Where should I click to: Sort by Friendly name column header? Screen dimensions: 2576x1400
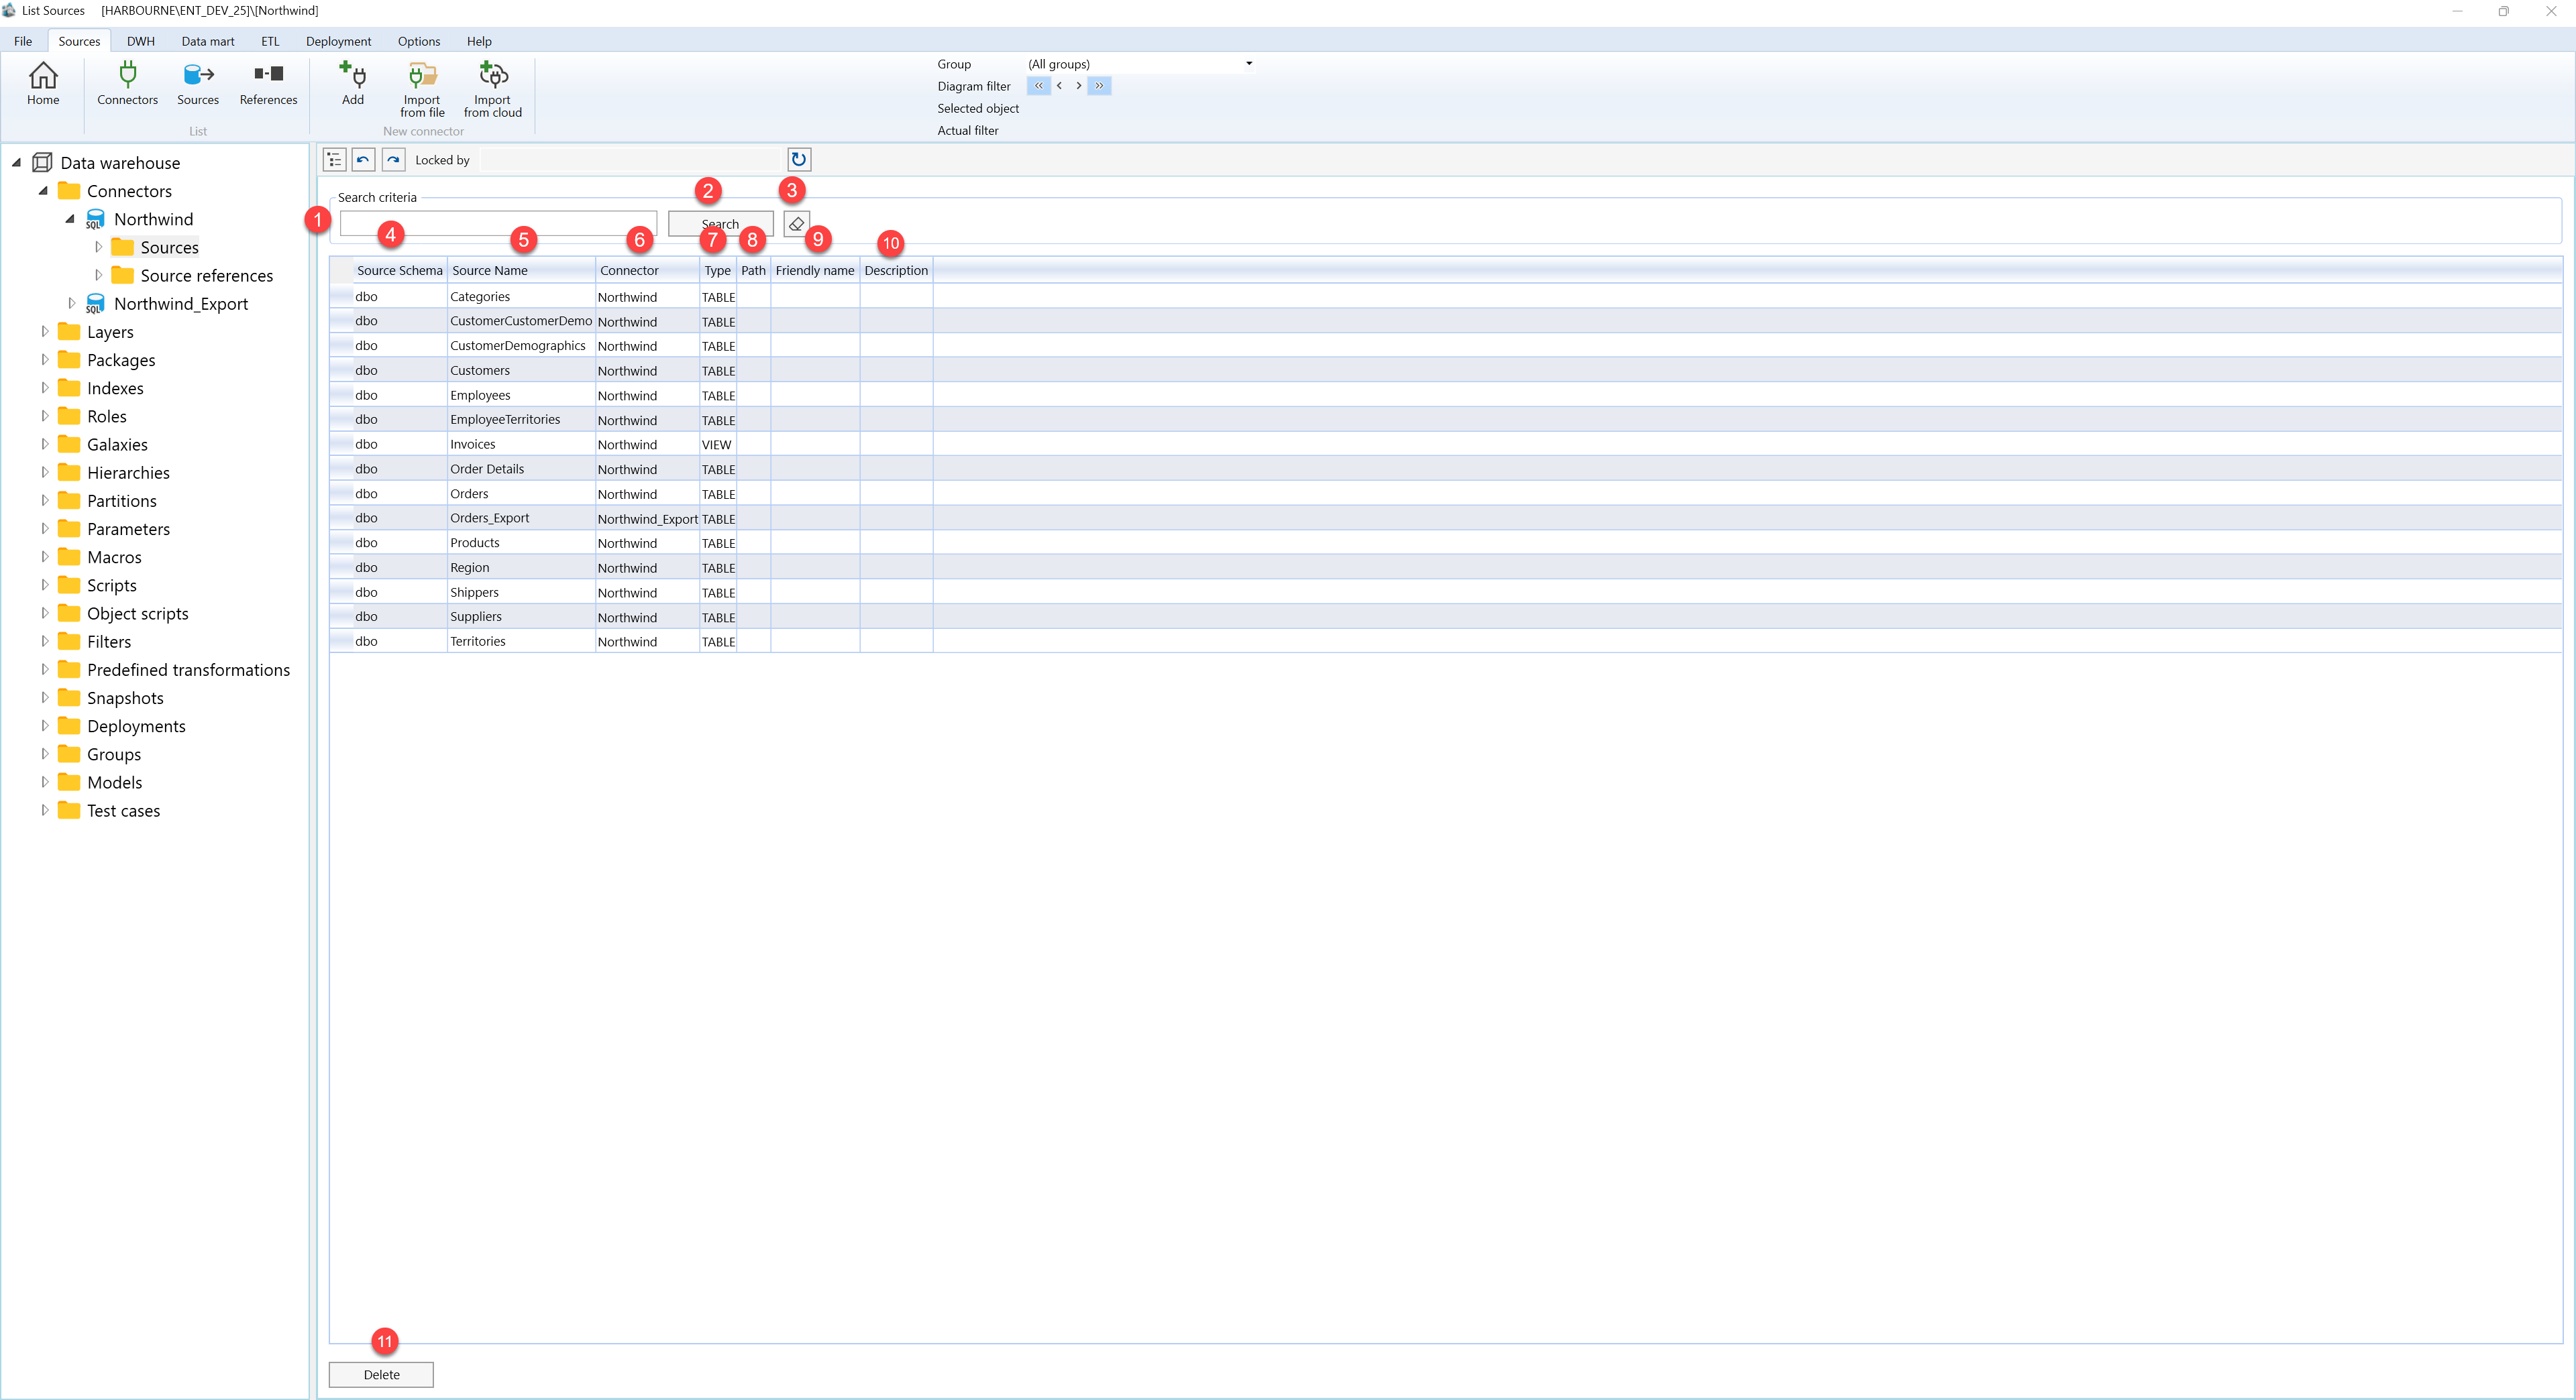815,270
